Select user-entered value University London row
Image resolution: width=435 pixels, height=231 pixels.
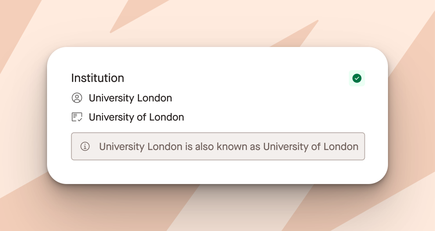click(x=122, y=98)
